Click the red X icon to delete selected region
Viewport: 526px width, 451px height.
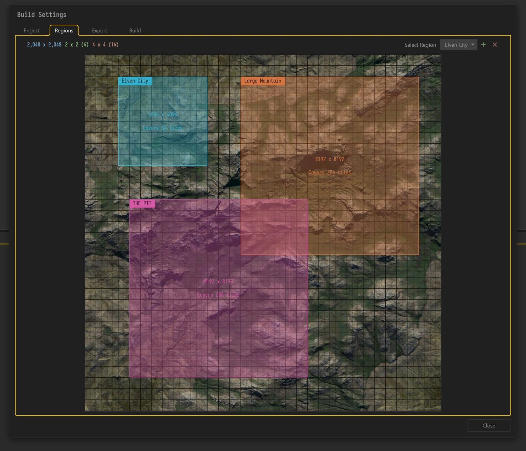[x=495, y=45]
